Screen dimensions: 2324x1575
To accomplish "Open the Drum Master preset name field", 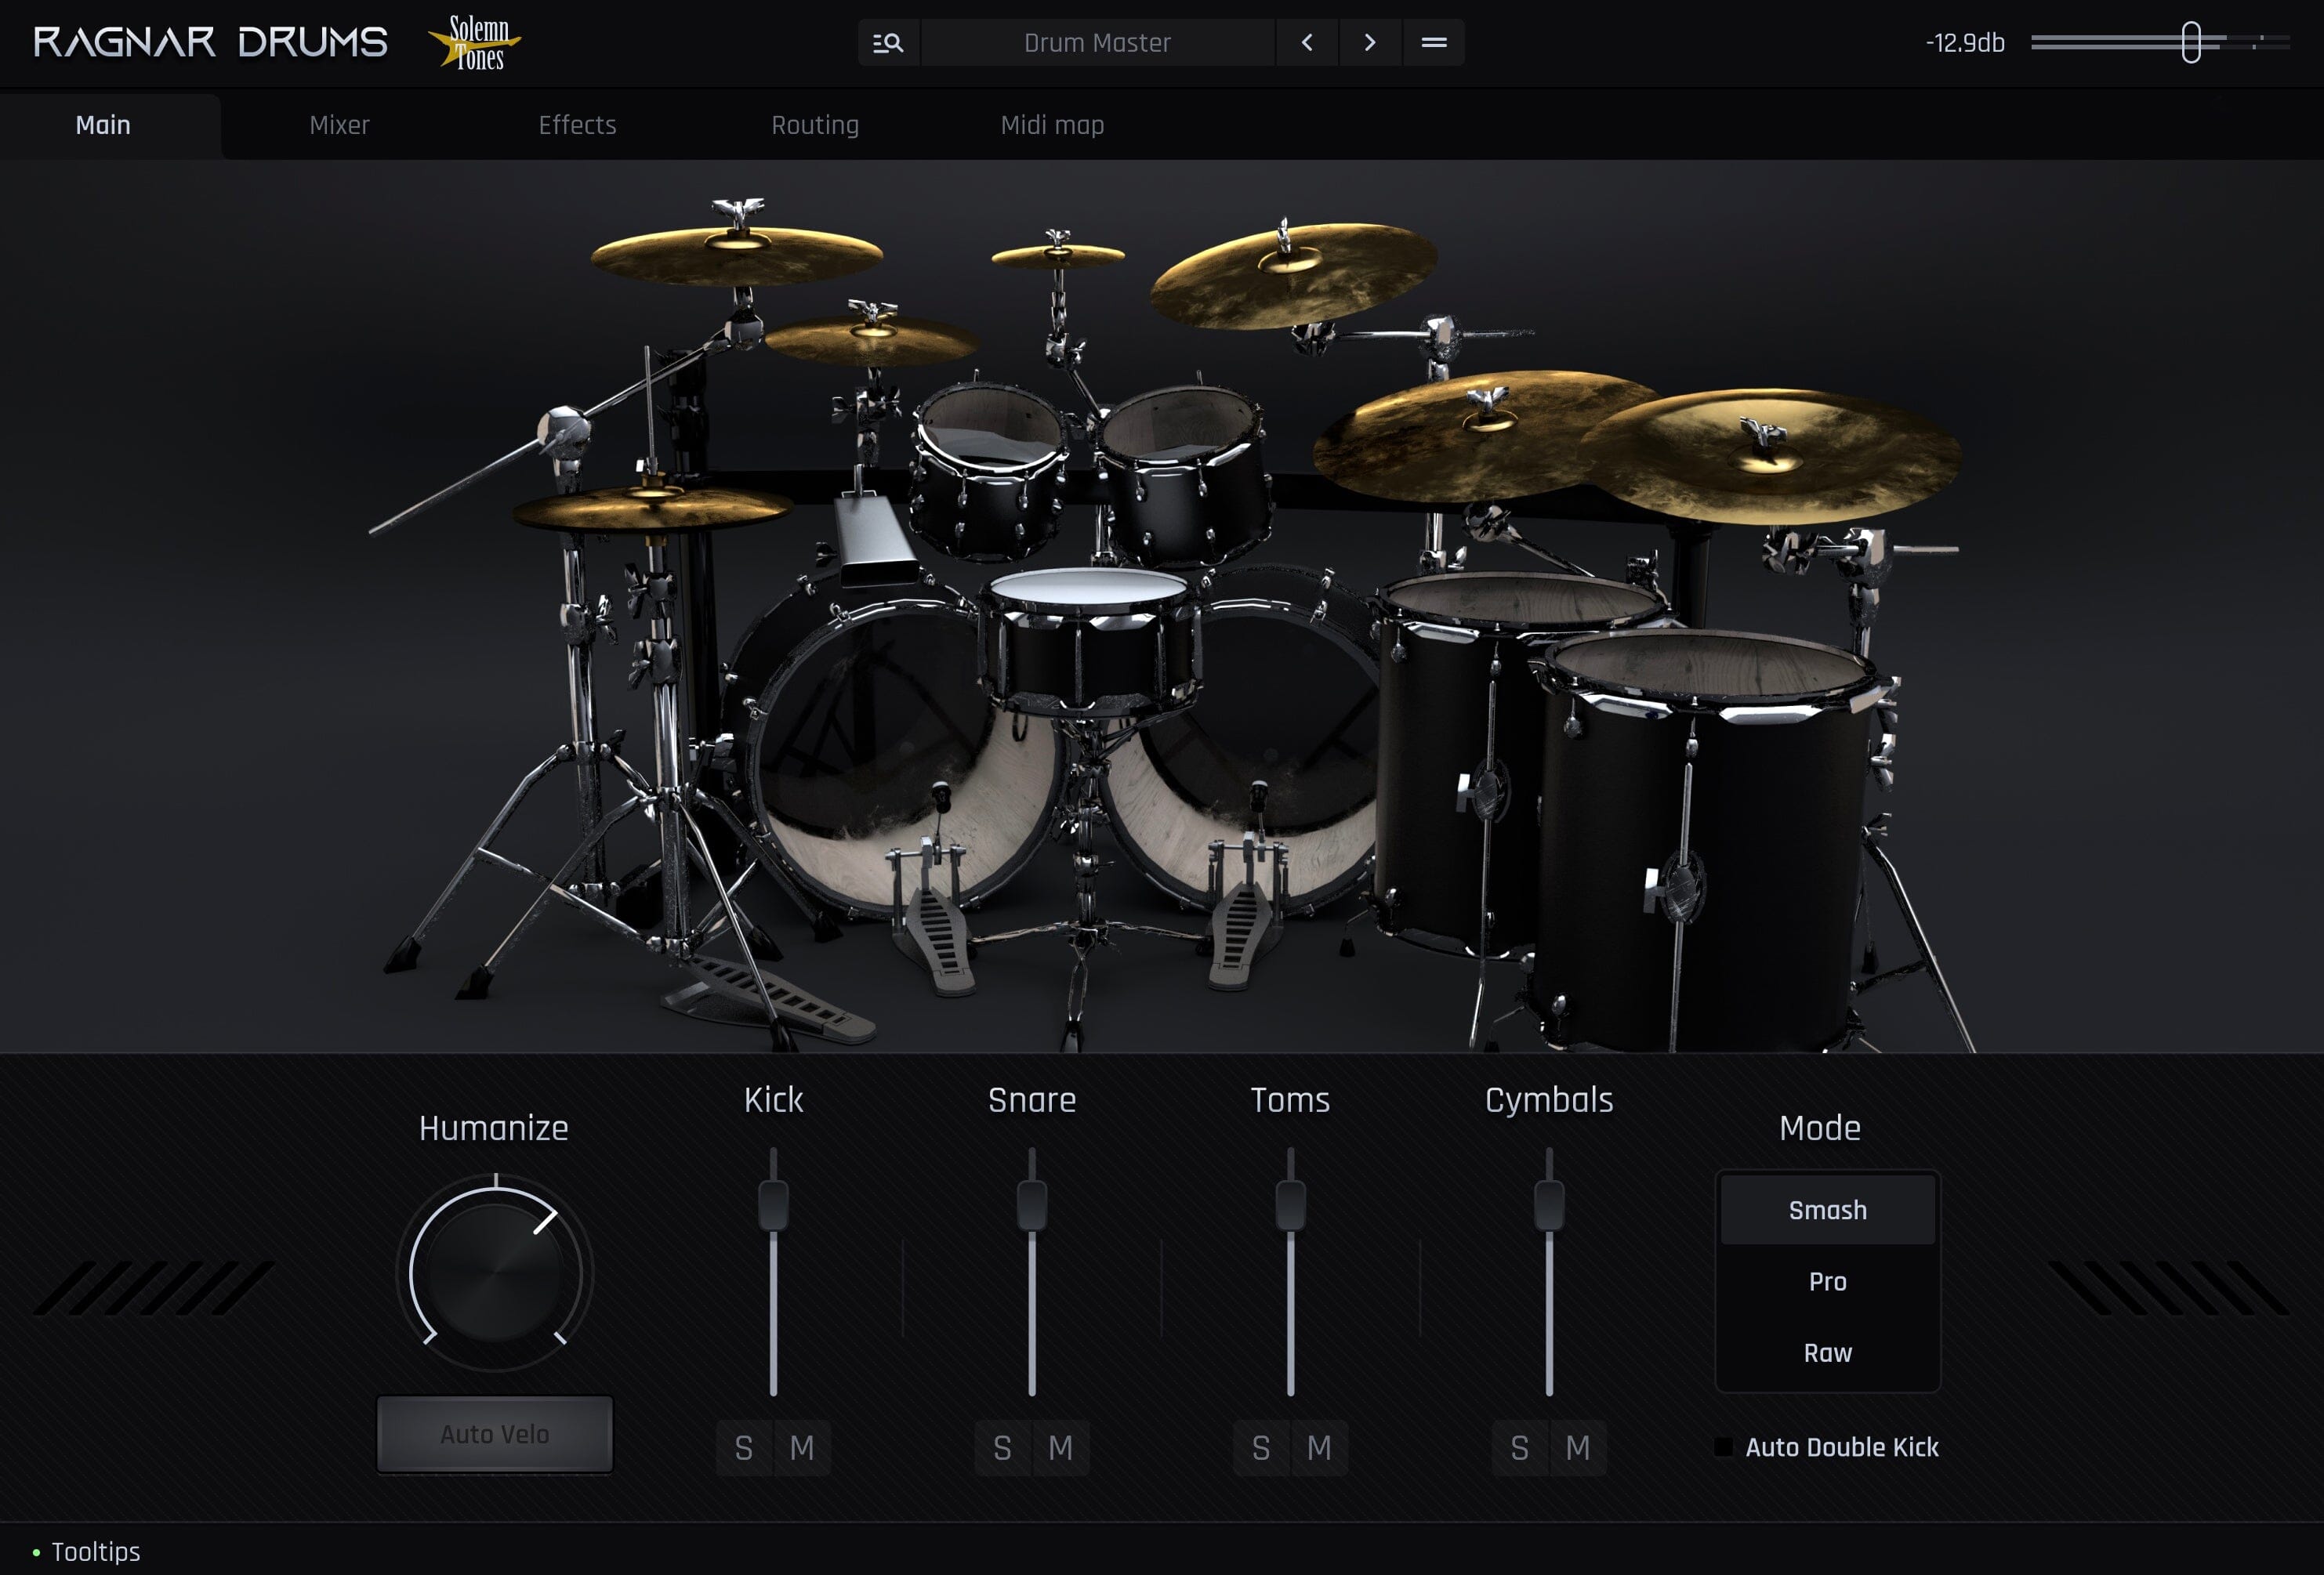I will click(x=1097, y=43).
